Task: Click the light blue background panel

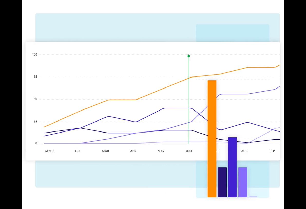Action: pyautogui.click(x=103, y=26)
